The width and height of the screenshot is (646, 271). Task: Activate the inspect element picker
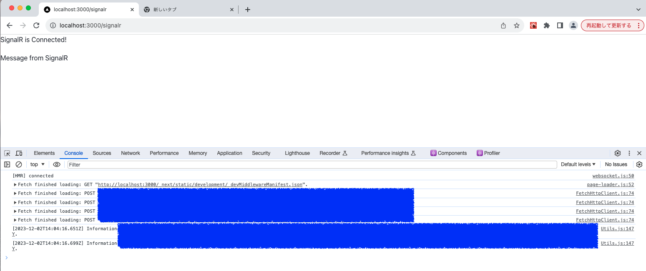[x=7, y=153]
